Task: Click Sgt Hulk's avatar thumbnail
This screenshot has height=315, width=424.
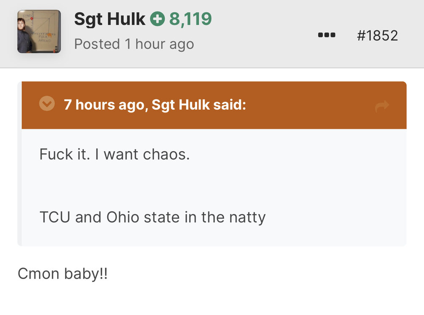Action: (x=39, y=32)
